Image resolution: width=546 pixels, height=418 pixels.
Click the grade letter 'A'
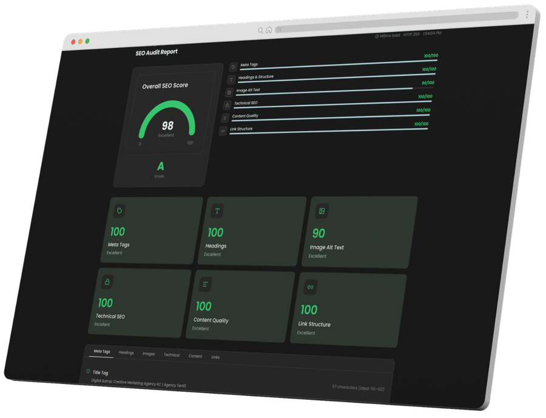pyautogui.click(x=160, y=166)
